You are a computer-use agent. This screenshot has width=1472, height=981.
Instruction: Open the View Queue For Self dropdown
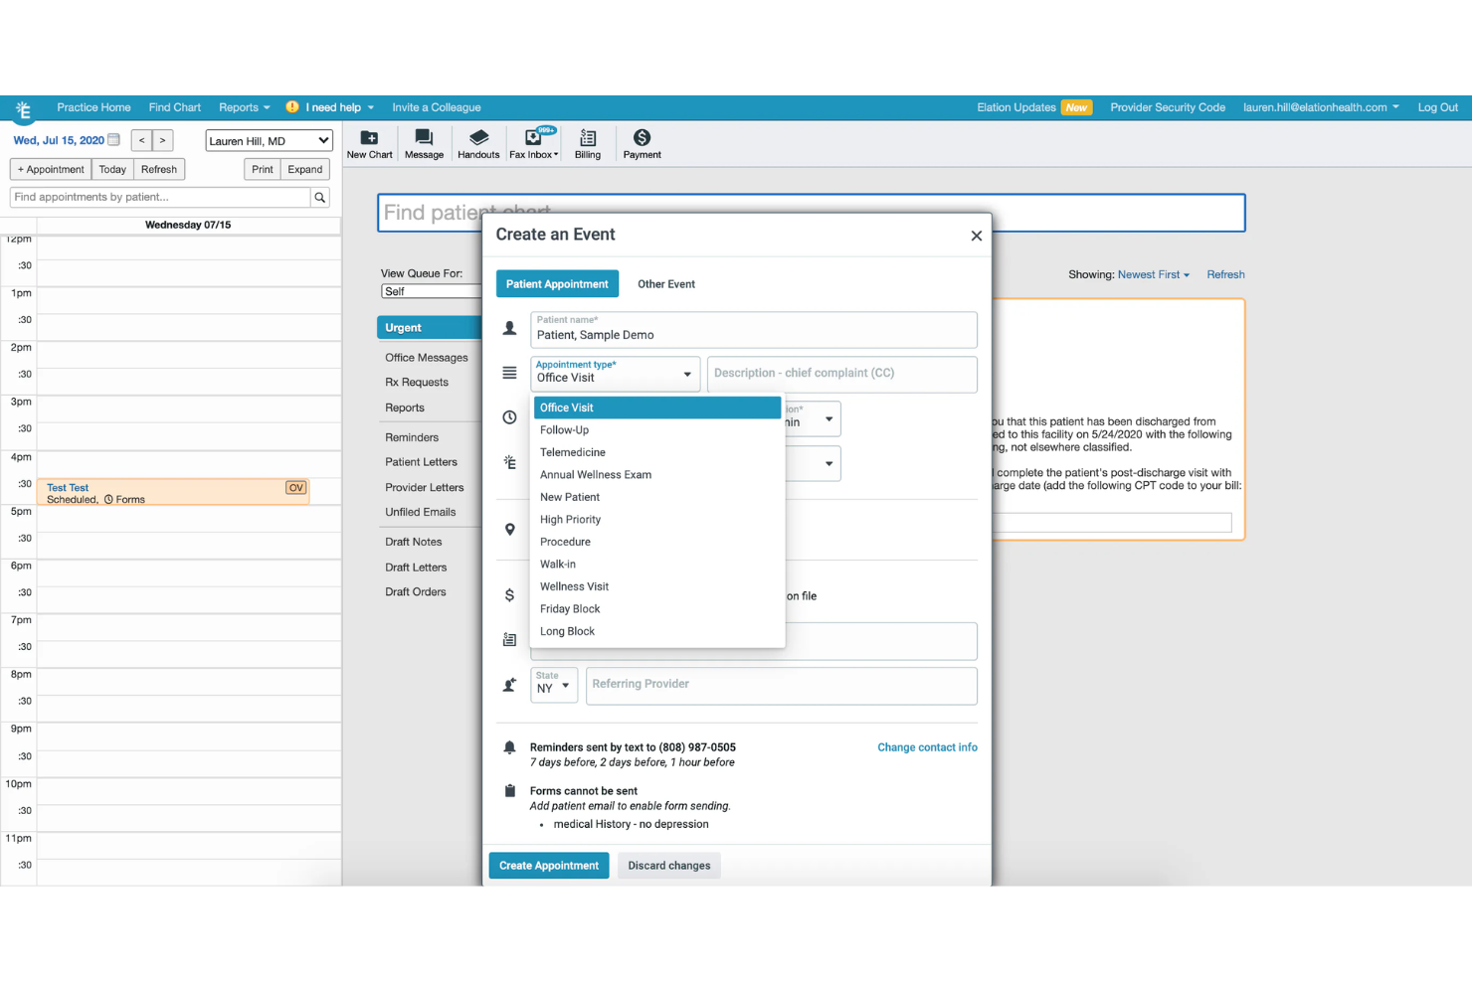[431, 292]
